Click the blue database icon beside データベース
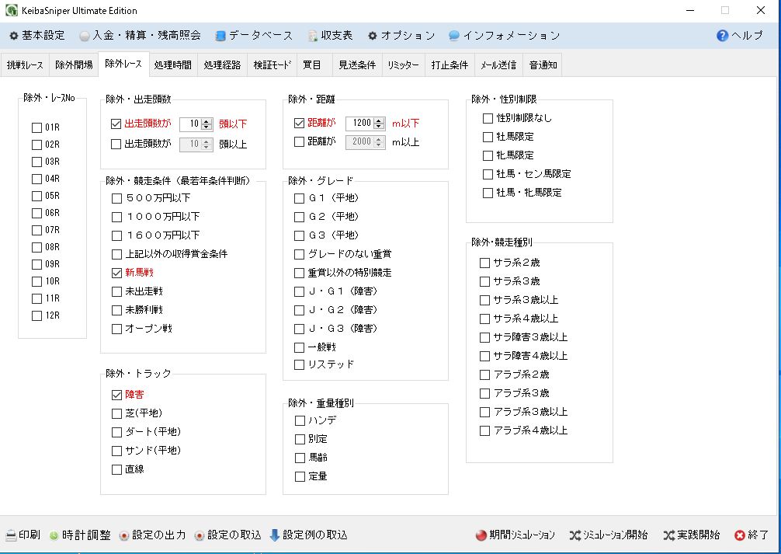This screenshot has height=554, width=781. click(220, 36)
